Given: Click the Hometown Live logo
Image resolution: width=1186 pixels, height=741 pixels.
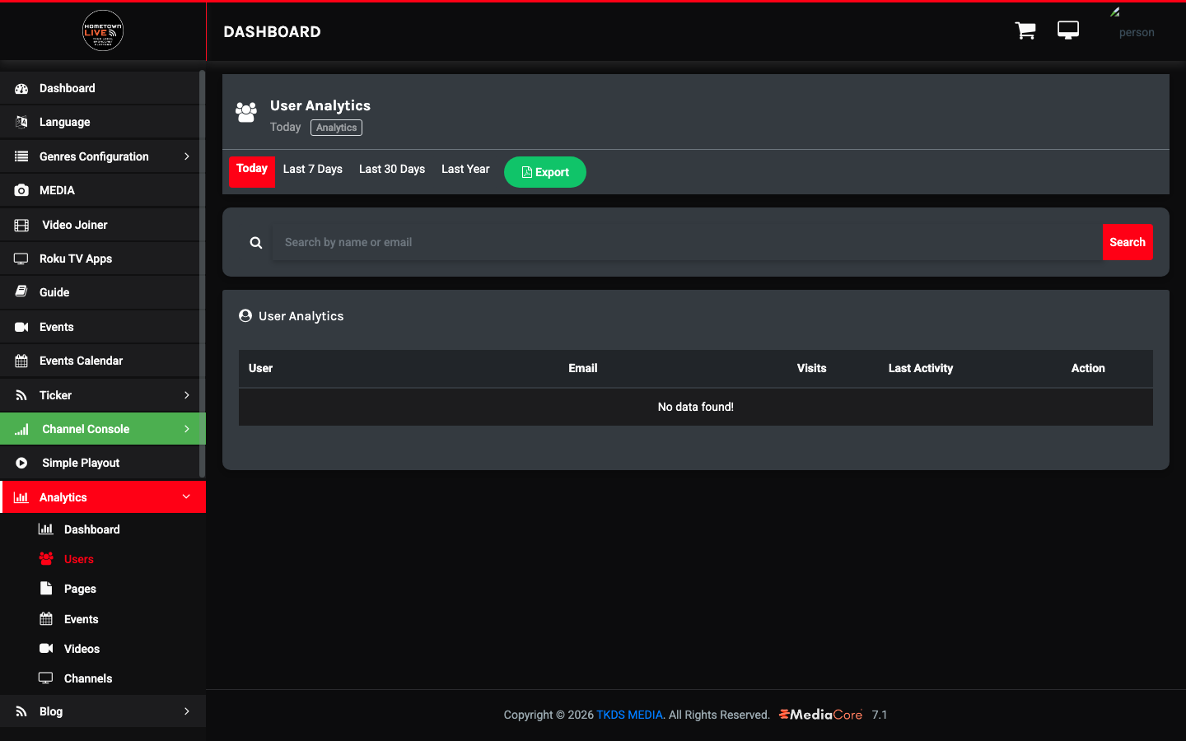Looking at the screenshot, I should (x=103, y=31).
